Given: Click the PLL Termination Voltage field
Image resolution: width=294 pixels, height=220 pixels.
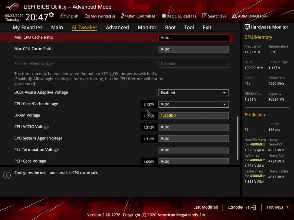Looking at the screenshot, I should tap(194, 150).
